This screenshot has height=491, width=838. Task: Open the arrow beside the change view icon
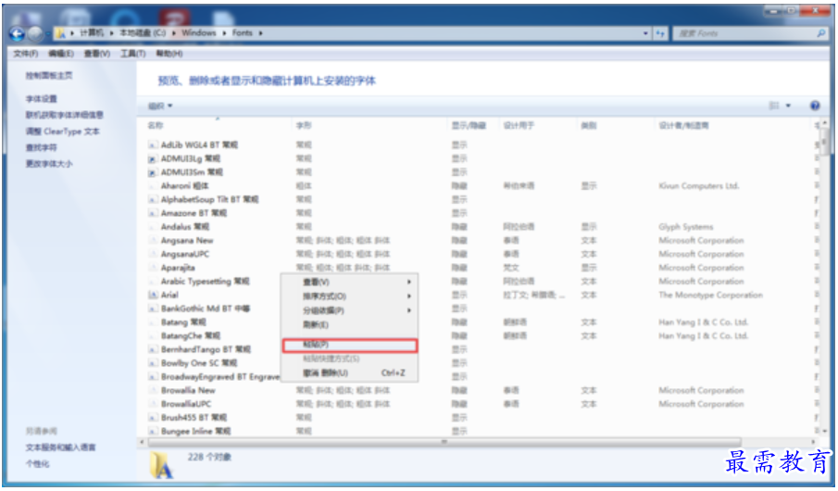(x=788, y=106)
